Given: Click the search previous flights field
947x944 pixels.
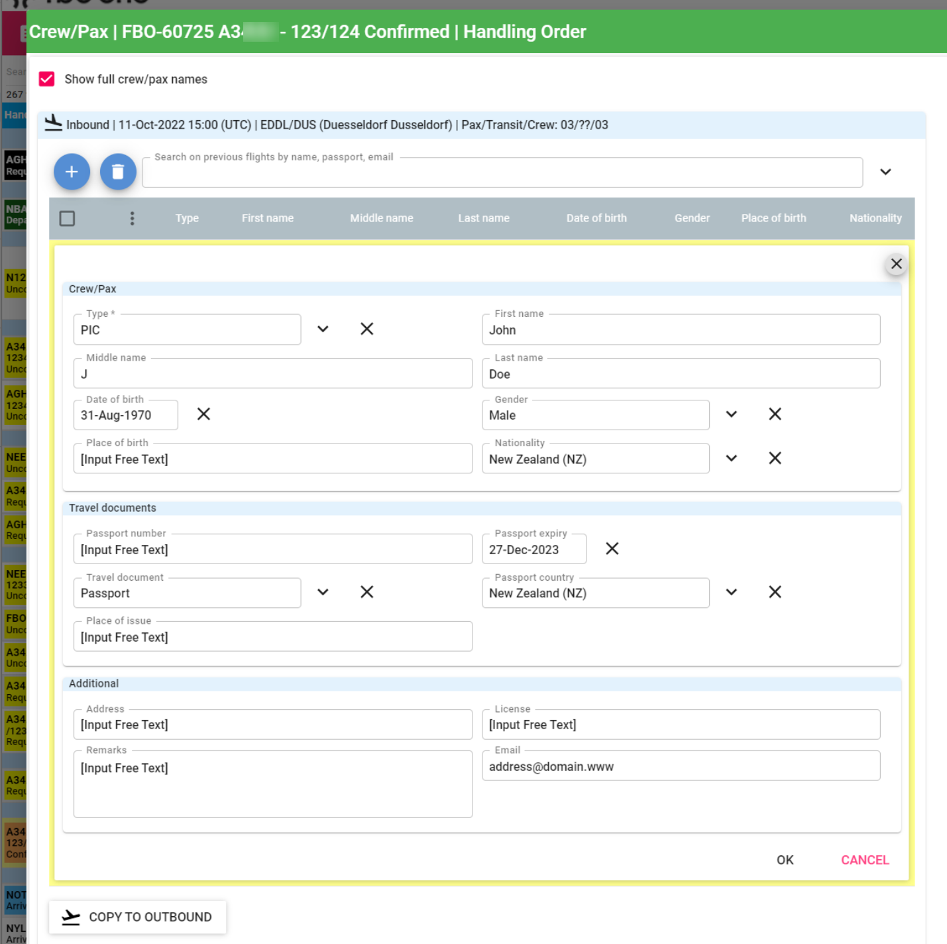Looking at the screenshot, I should (x=502, y=172).
